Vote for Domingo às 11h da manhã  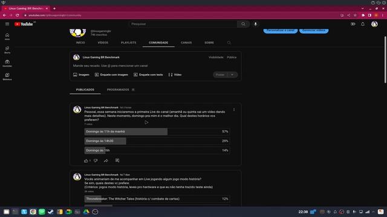coord(157,131)
